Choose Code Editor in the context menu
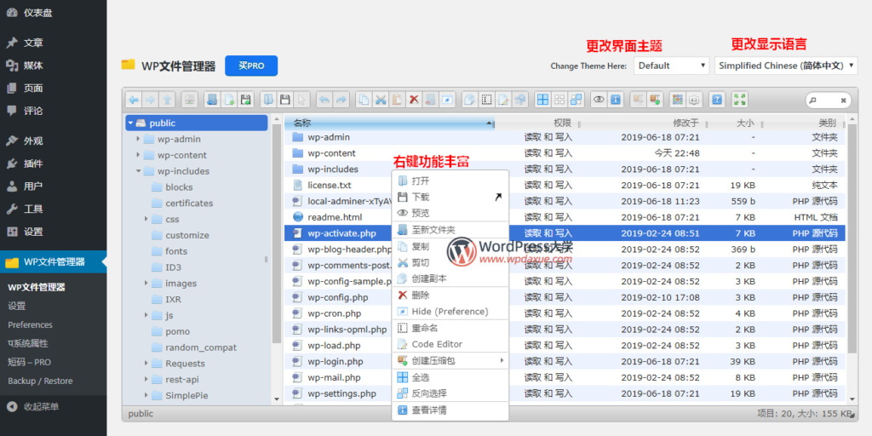This screenshot has height=436, width=872. [450, 344]
